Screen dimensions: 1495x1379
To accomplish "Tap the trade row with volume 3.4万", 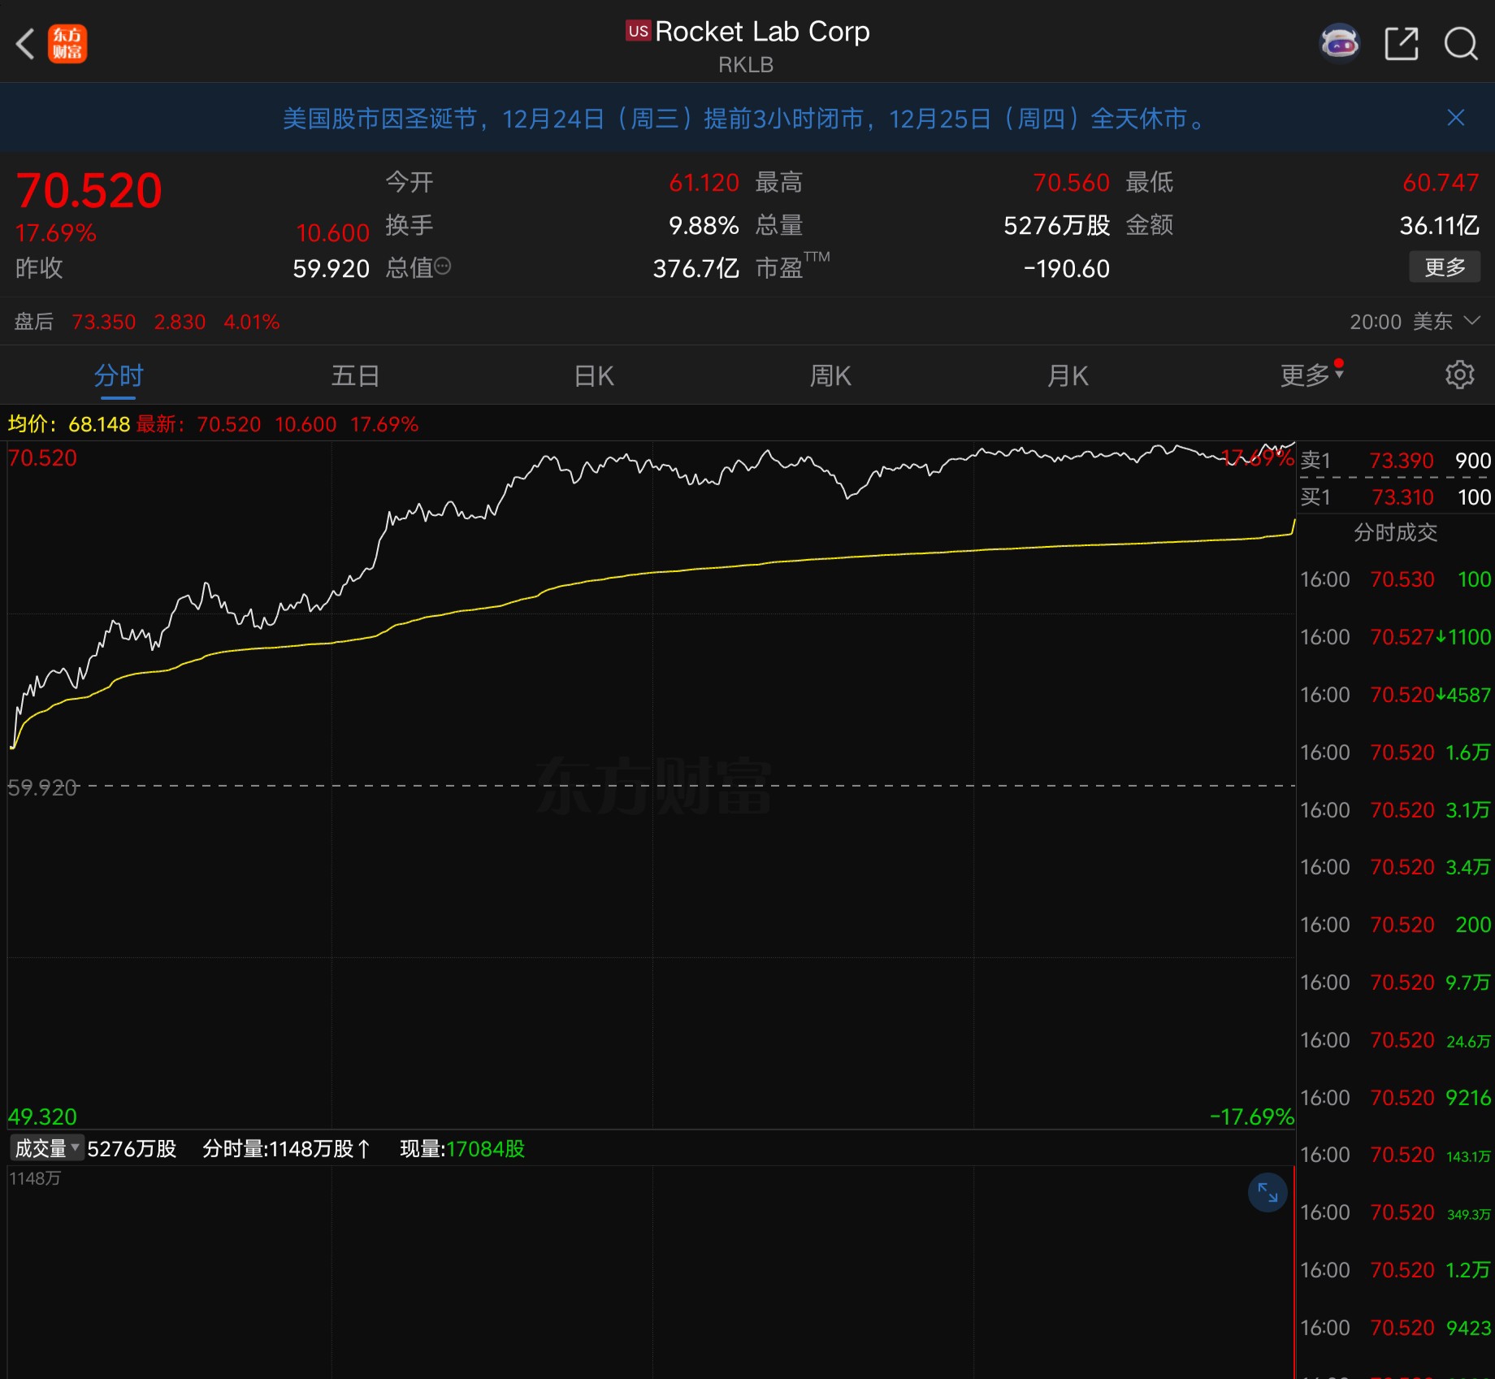I will coord(1395,867).
